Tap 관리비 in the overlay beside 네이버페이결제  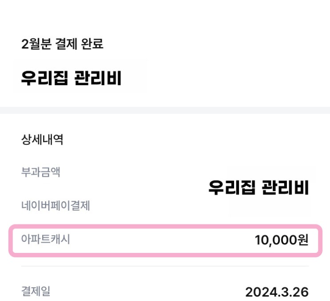point(286,188)
